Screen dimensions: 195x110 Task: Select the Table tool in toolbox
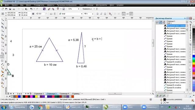click(x=2, y=61)
